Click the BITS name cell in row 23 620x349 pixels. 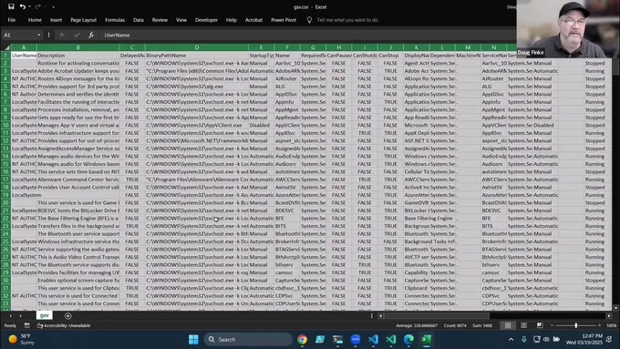pyautogui.click(x=287, y=226)
